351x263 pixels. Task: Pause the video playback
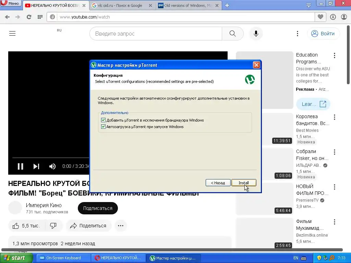[x=20, y=166]
